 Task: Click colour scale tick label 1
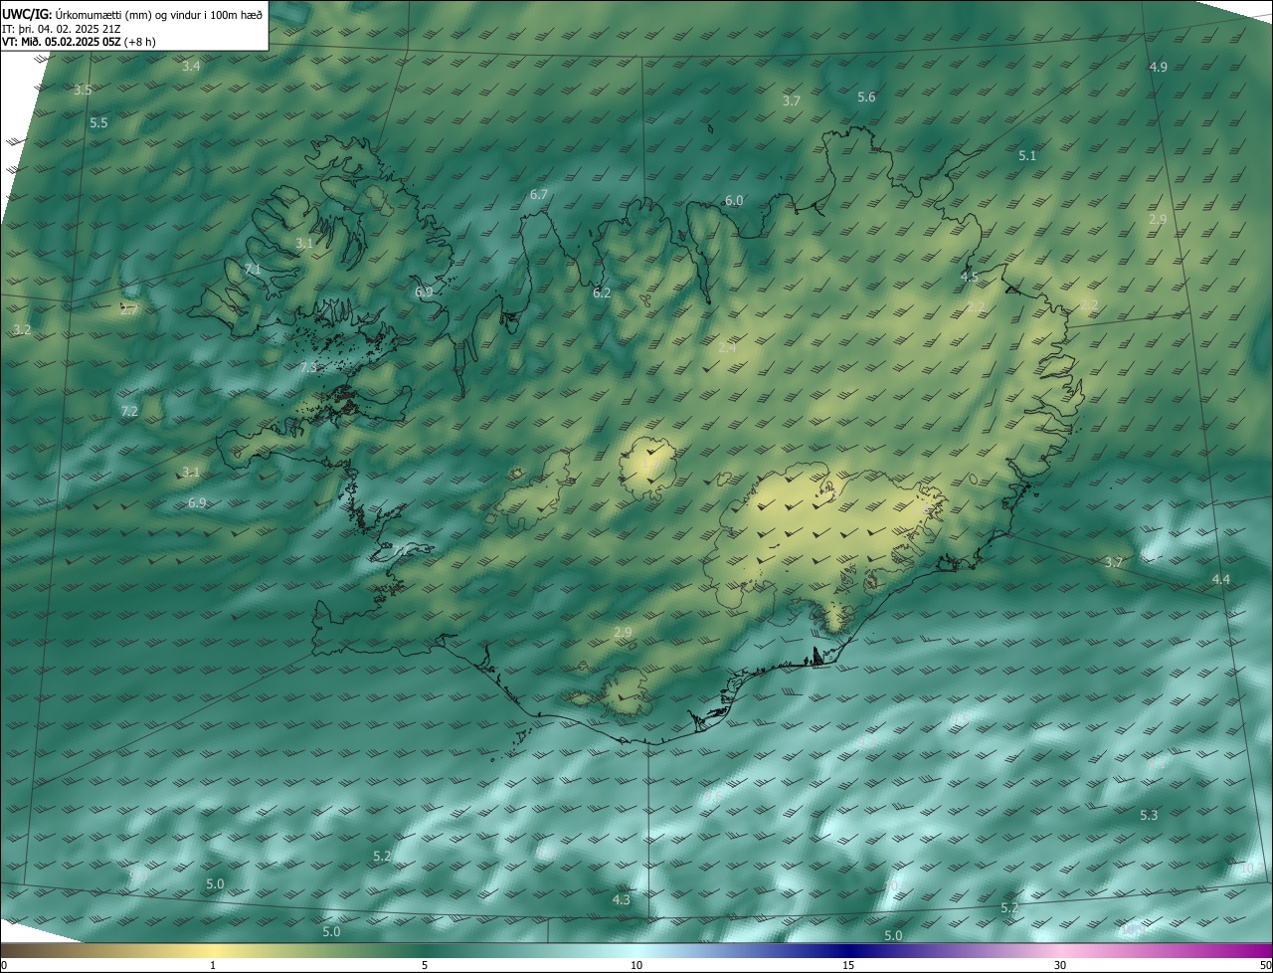coord(213,965)
